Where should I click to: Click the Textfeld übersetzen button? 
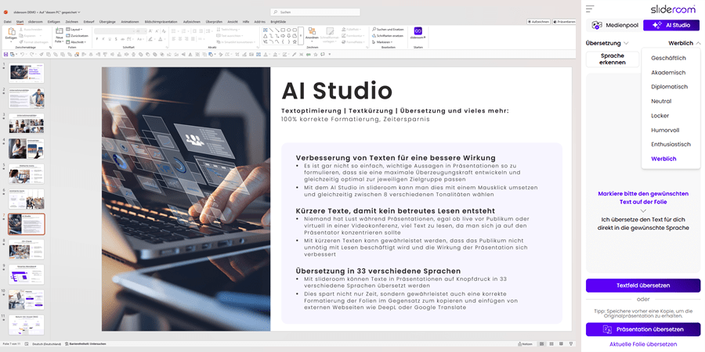643,286
